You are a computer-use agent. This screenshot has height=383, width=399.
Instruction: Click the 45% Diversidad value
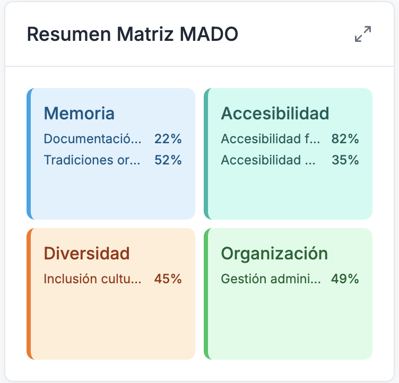click(x=168, y=278)
